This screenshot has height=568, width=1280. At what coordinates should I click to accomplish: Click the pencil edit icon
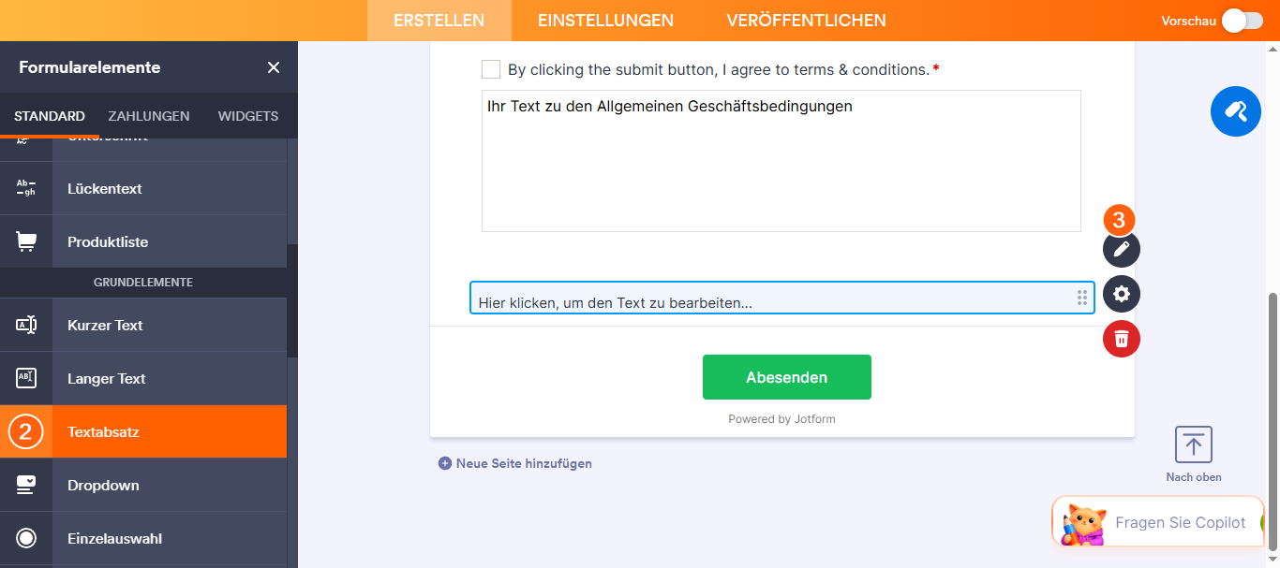click(x=1122, y=249)
